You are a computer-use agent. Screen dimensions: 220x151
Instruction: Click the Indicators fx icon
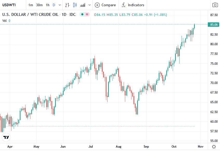point(123,5)
